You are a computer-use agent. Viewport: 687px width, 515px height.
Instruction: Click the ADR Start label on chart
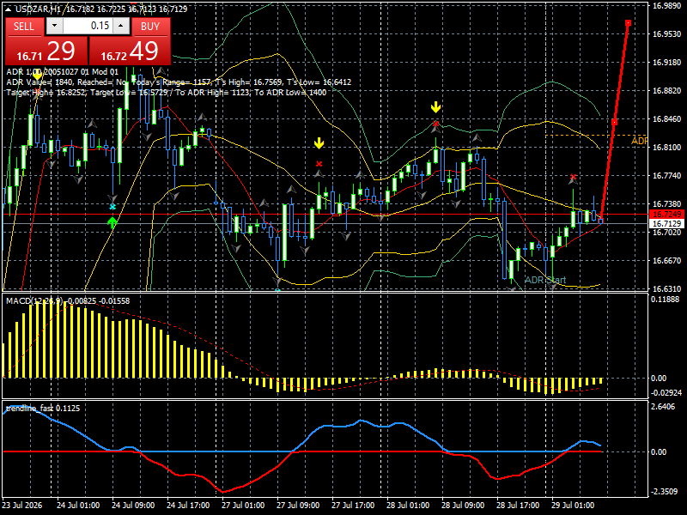click(545, 280)
